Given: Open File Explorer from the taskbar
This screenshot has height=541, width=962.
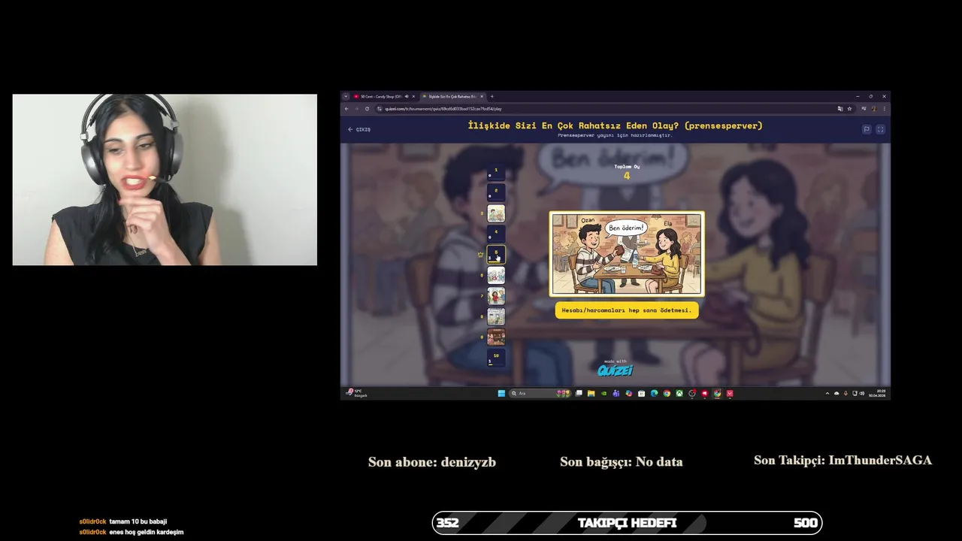Looking at the screenshot, I should point(591,393).
